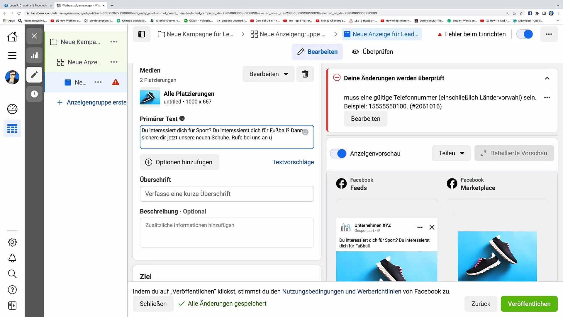Click the search magnifier in the sidebar
This screenshot has width=563, height=317.
point(12,274)
